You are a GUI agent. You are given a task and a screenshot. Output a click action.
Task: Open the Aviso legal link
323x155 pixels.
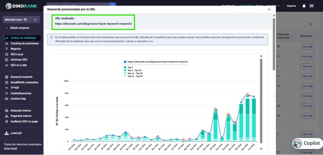[10, 148]
